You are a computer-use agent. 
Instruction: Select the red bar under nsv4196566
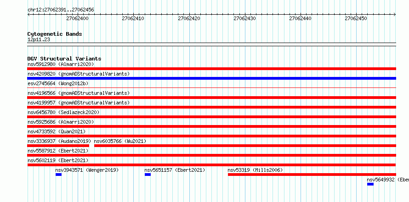[211, 98]
